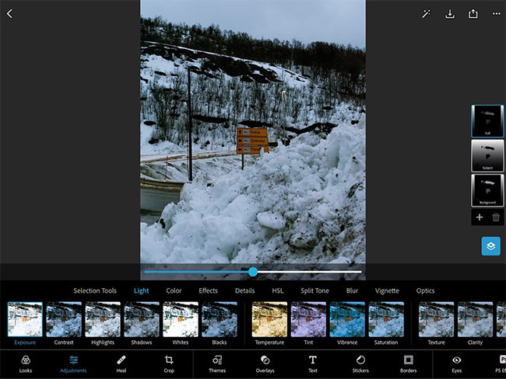Select the Contrast adjustment thumbnail

pyautogui.click(x=64, y=319)
